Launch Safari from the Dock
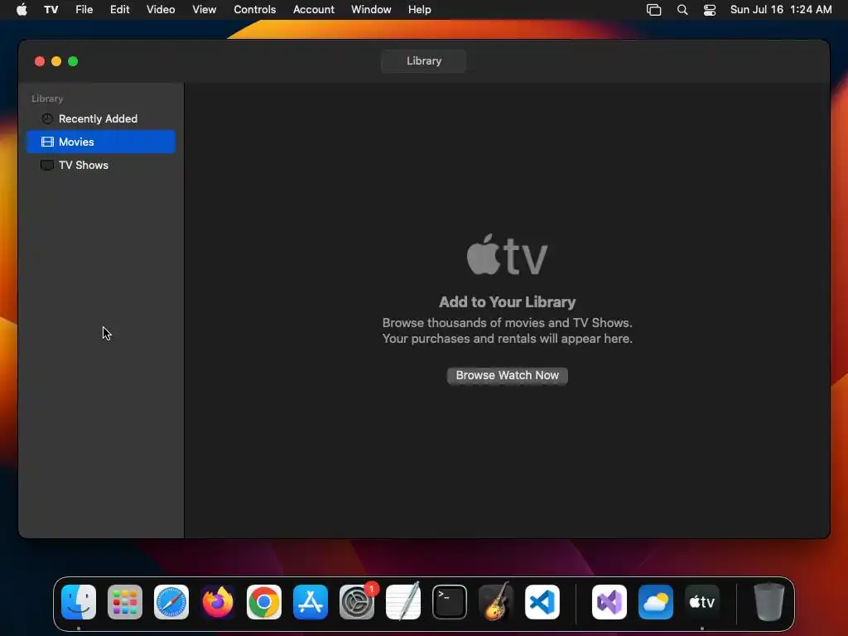Image resolution: width=848 pixels, height=636 pixels. click(171, 602)
